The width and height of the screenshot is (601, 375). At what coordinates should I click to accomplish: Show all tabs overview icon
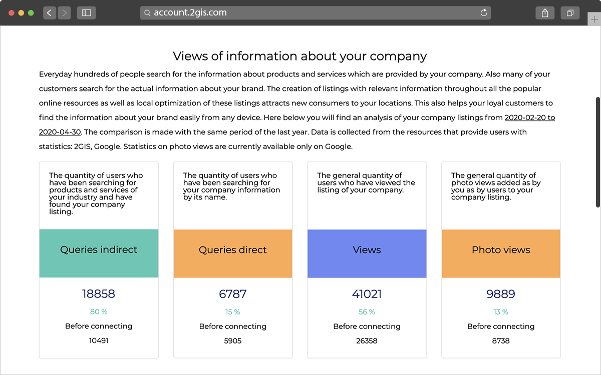tap(570, 13)
